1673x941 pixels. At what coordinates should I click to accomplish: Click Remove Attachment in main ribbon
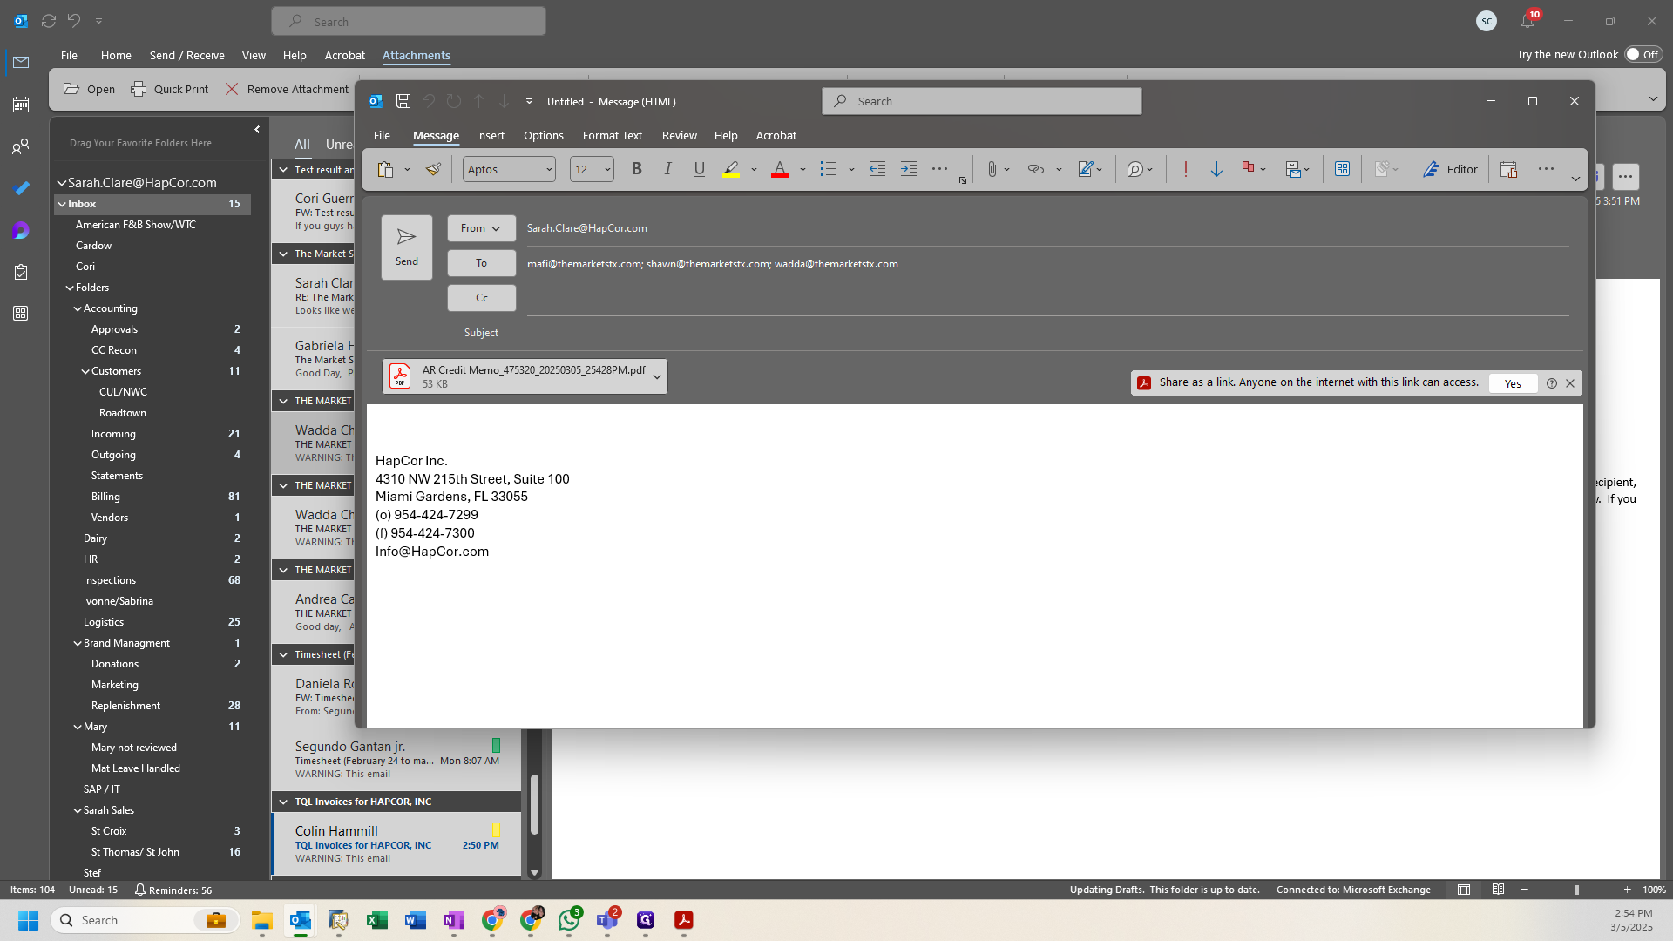(287, 89)
